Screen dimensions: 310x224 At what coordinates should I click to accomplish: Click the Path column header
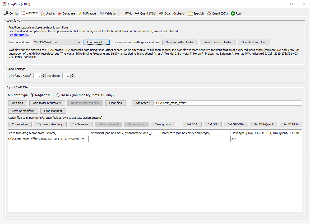(48, 133)
